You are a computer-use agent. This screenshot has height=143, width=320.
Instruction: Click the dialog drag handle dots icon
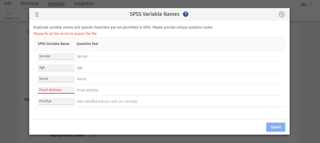[x=37, y=14]
